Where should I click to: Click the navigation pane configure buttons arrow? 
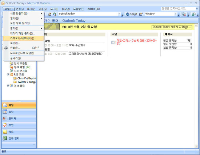[34, 145]
